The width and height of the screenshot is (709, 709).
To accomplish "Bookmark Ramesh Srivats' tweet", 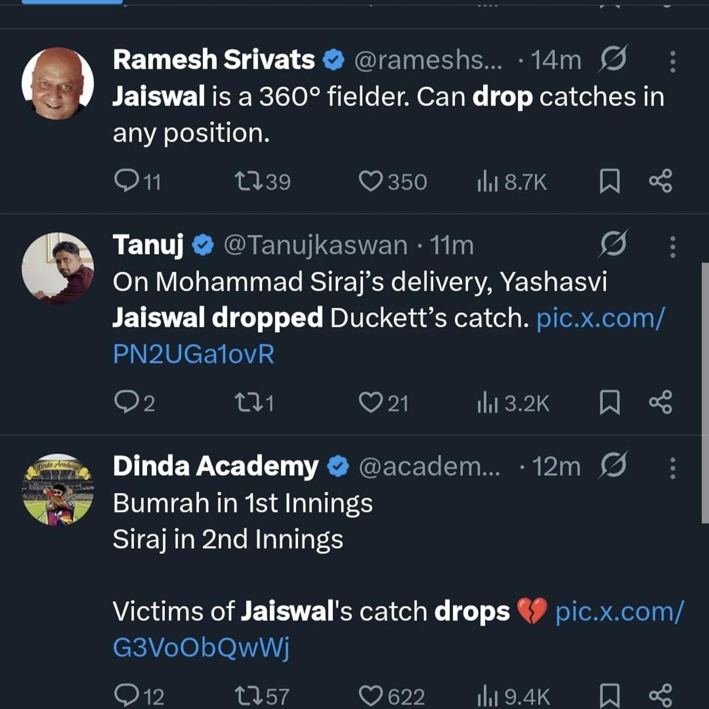I will click(x=610, y=181).
